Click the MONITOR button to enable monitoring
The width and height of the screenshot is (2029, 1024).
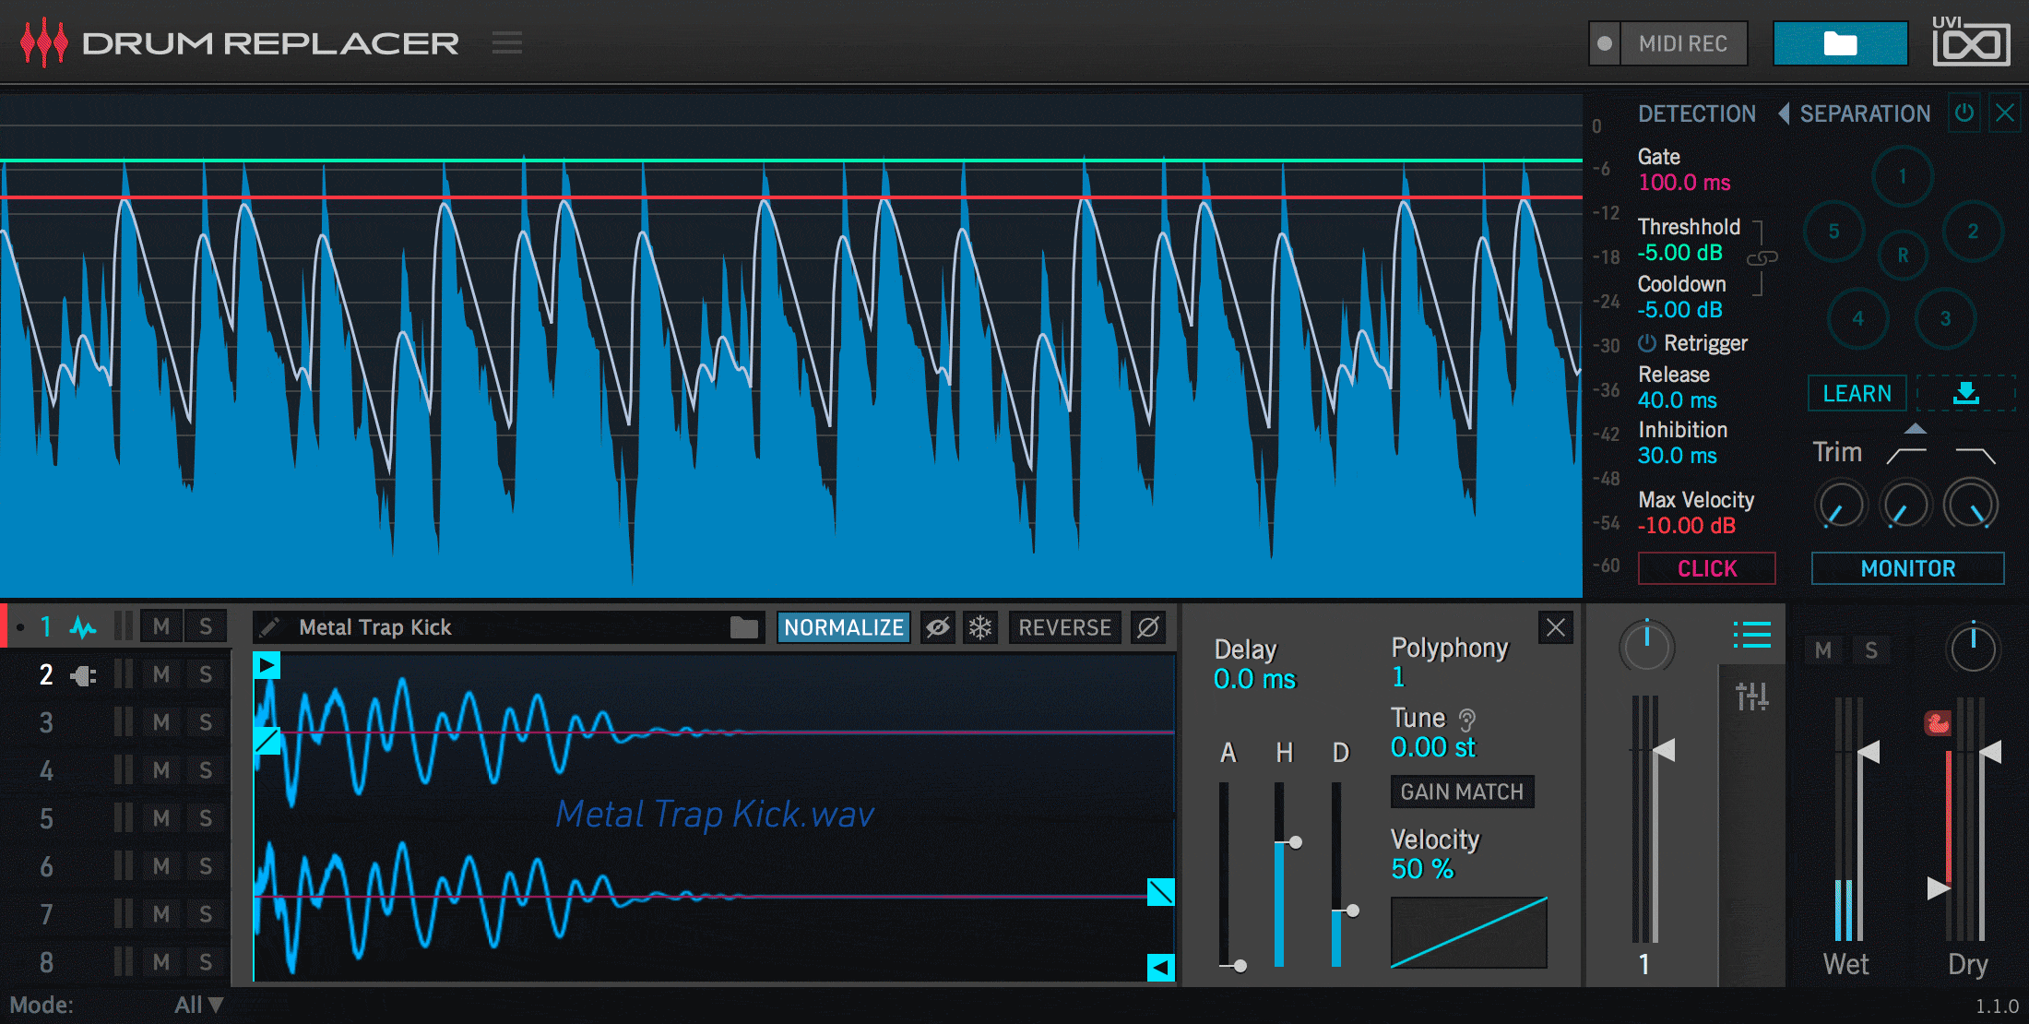click(1909, 566)
